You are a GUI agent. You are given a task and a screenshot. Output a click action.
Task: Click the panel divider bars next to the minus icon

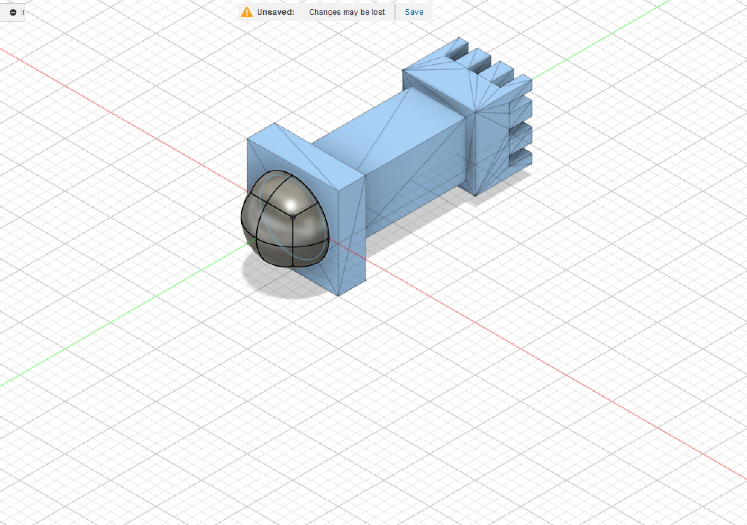(x=23, y=12)
